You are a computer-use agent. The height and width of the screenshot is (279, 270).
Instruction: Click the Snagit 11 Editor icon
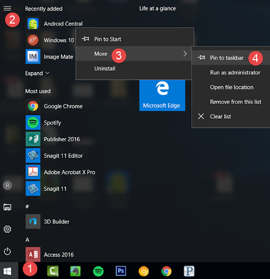coord(33,156)
